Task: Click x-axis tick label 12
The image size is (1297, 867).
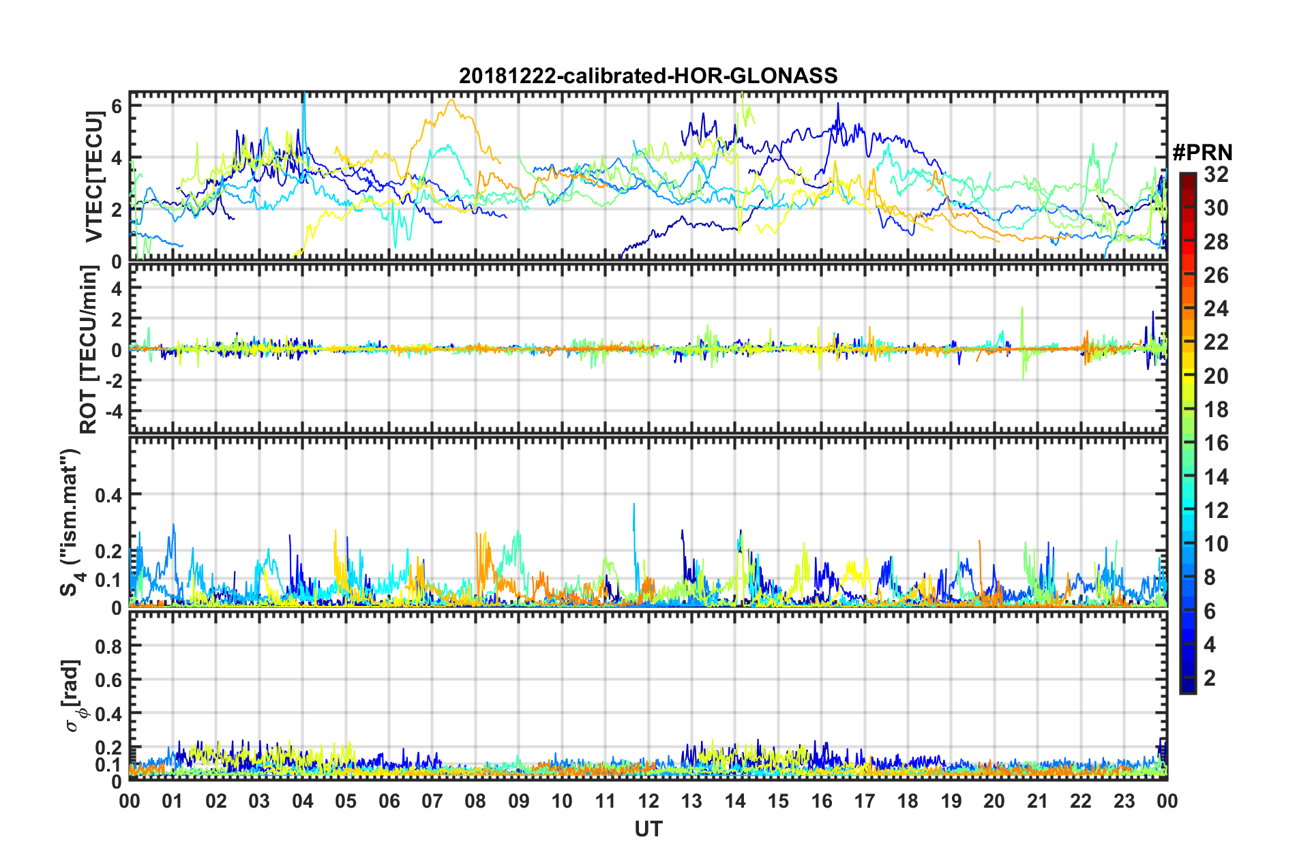Action: [648, 801]
